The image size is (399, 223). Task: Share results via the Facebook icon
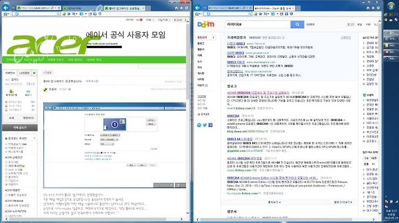211,125
